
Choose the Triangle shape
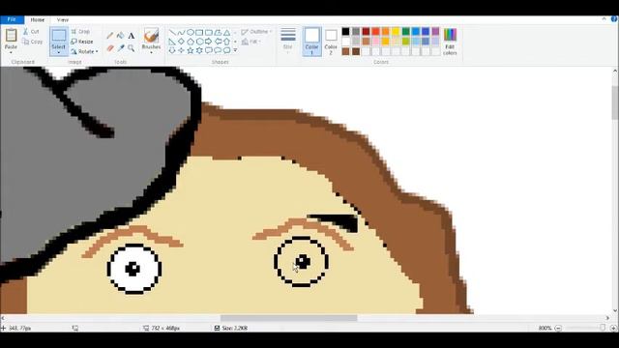click(226, 32)
